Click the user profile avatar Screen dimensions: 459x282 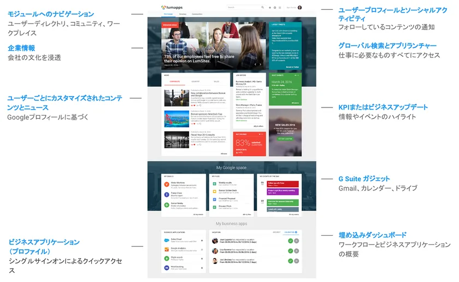[x=300, y=8]
